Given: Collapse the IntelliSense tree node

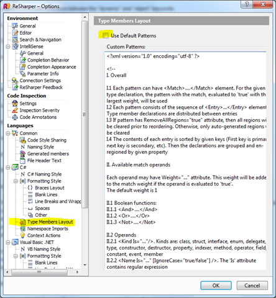Looking at the screenshot, I should [8, 47].
